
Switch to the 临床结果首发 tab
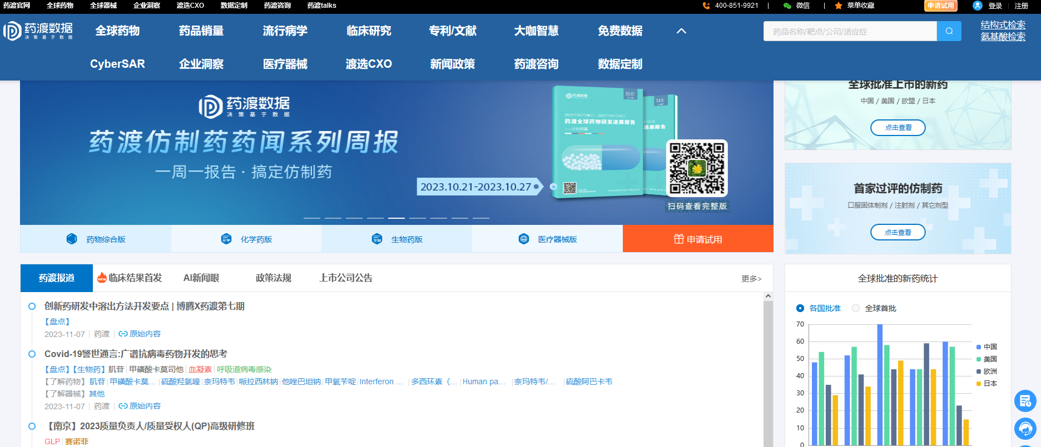pyautogui.click(x=135, y=278)
